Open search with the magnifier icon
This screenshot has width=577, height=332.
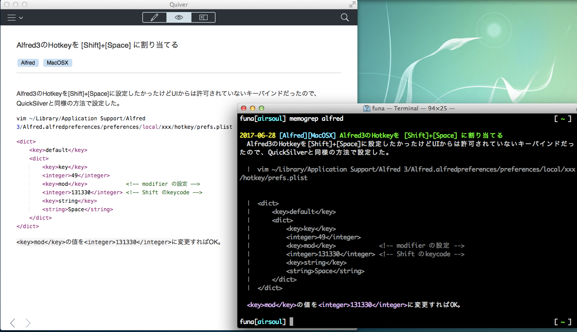click(x=345, y=17)
